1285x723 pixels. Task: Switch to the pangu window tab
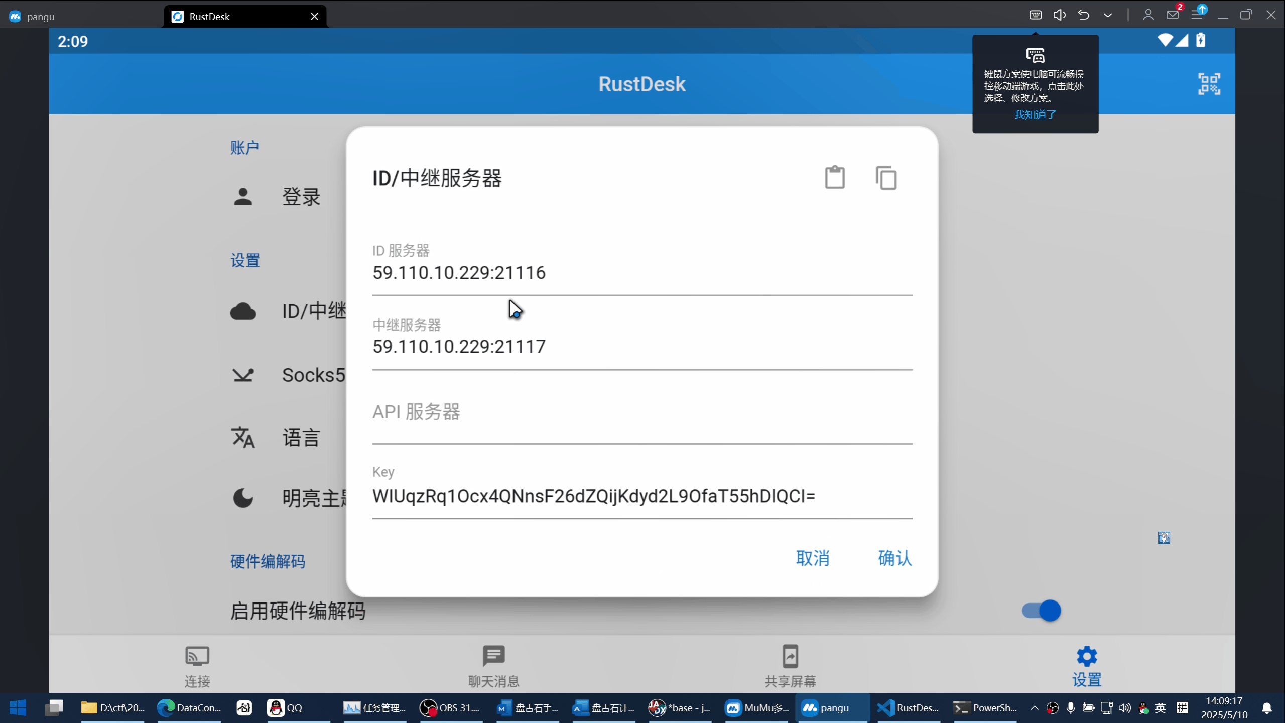pyautogui.click(x=40, y=17)
